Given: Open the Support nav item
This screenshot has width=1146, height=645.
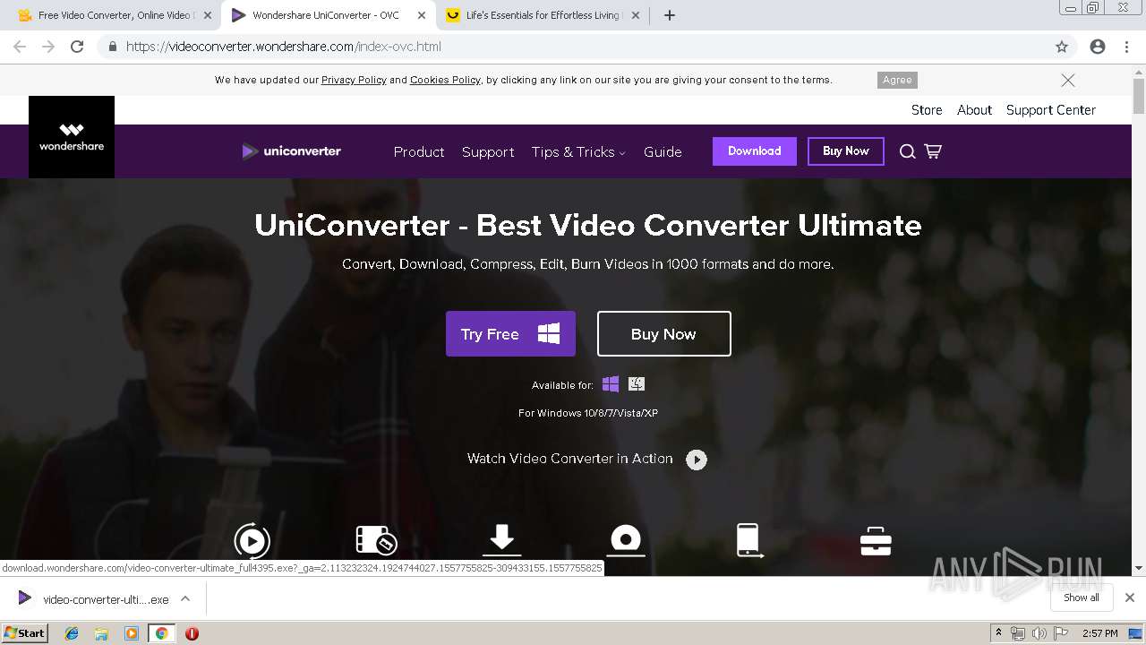Looking at the screenshot, I should click(488, 151).
